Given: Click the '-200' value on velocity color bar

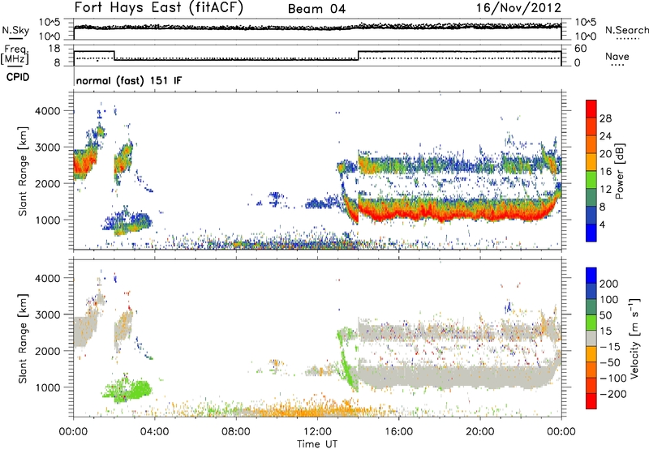Looking at the screenshot, I should [x=613, y=394].
